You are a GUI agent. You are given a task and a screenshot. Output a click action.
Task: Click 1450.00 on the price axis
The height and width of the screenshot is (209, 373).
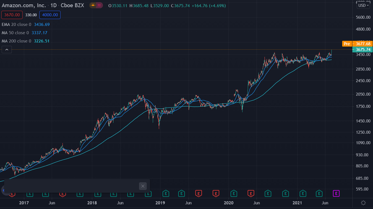(x=363, y=121)
